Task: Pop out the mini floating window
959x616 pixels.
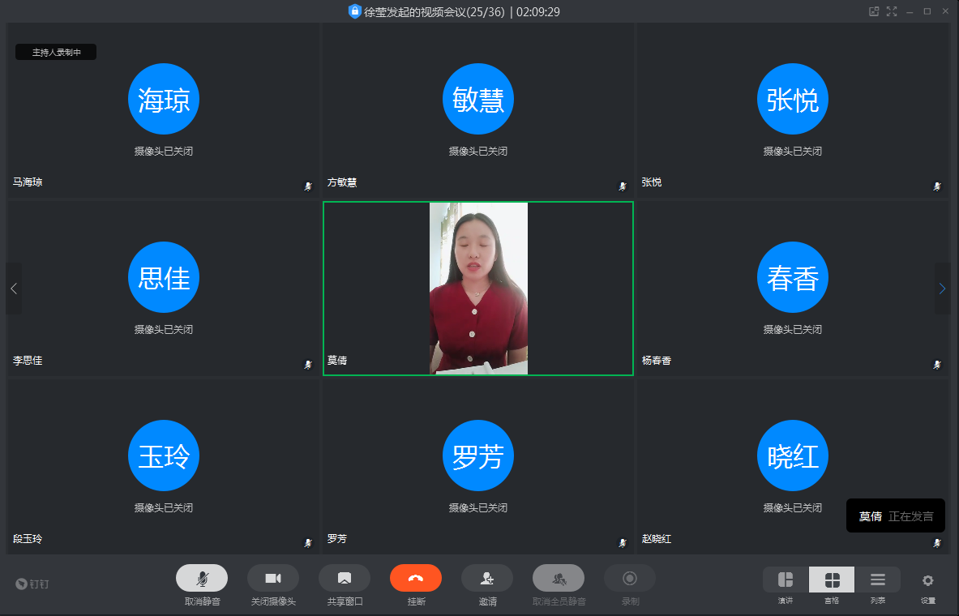Action: [x=874, y=11]
